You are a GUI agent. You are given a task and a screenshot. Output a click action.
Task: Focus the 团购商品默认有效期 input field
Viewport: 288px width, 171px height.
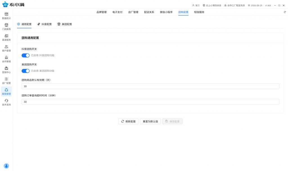coord(150,86)
